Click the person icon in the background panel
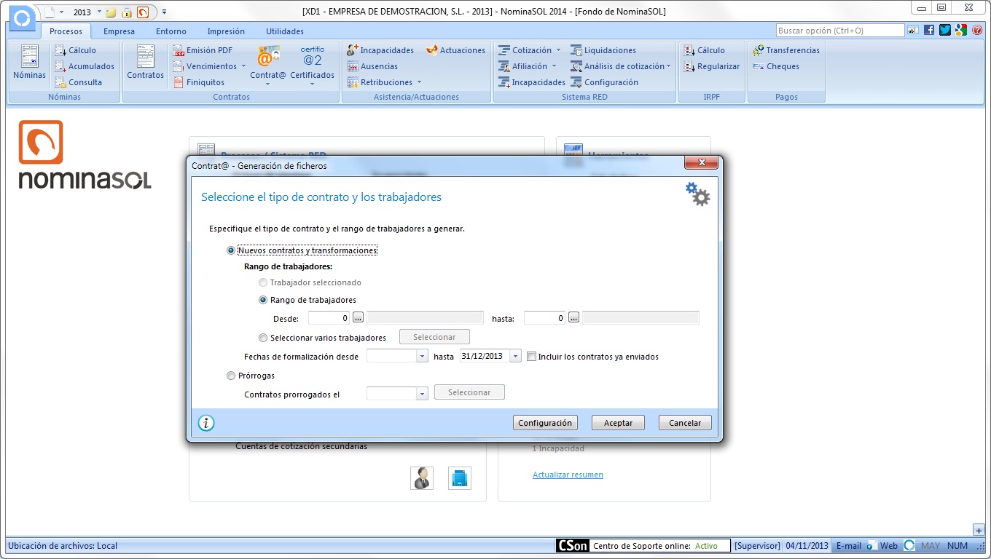Screen dimensions: 991x559 tap(422, 478)
